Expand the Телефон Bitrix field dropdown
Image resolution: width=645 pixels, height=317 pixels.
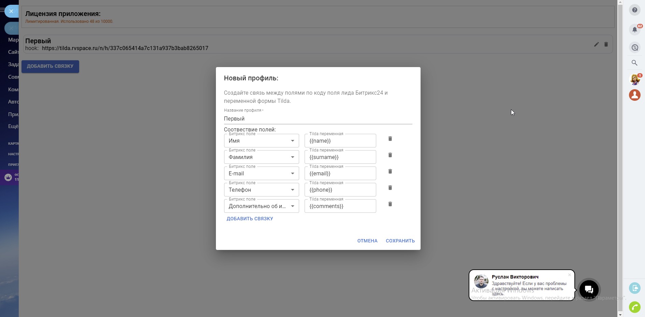[261, 190]
